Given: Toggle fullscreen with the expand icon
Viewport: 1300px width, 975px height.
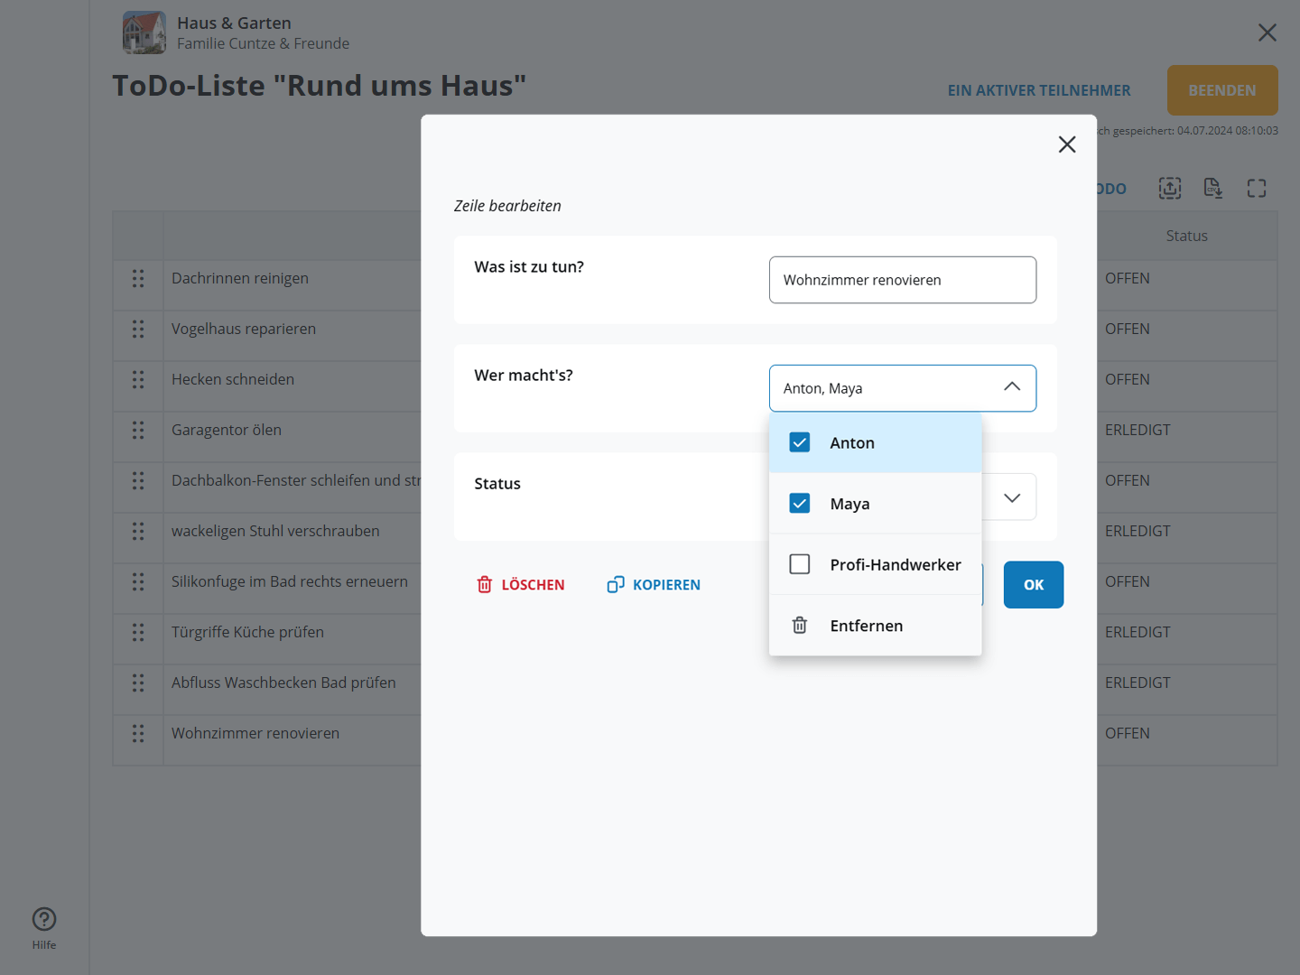Looking at the screenshot, I should (1256, 188).
